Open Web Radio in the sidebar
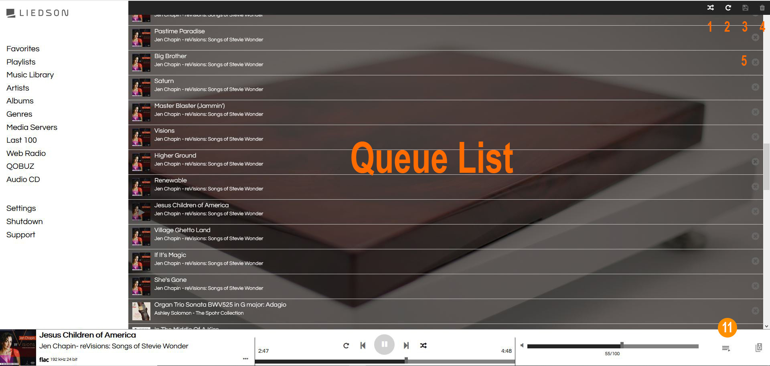Image resolution: width=770 pixels, height=366 pixels. (x=26, y=153)
